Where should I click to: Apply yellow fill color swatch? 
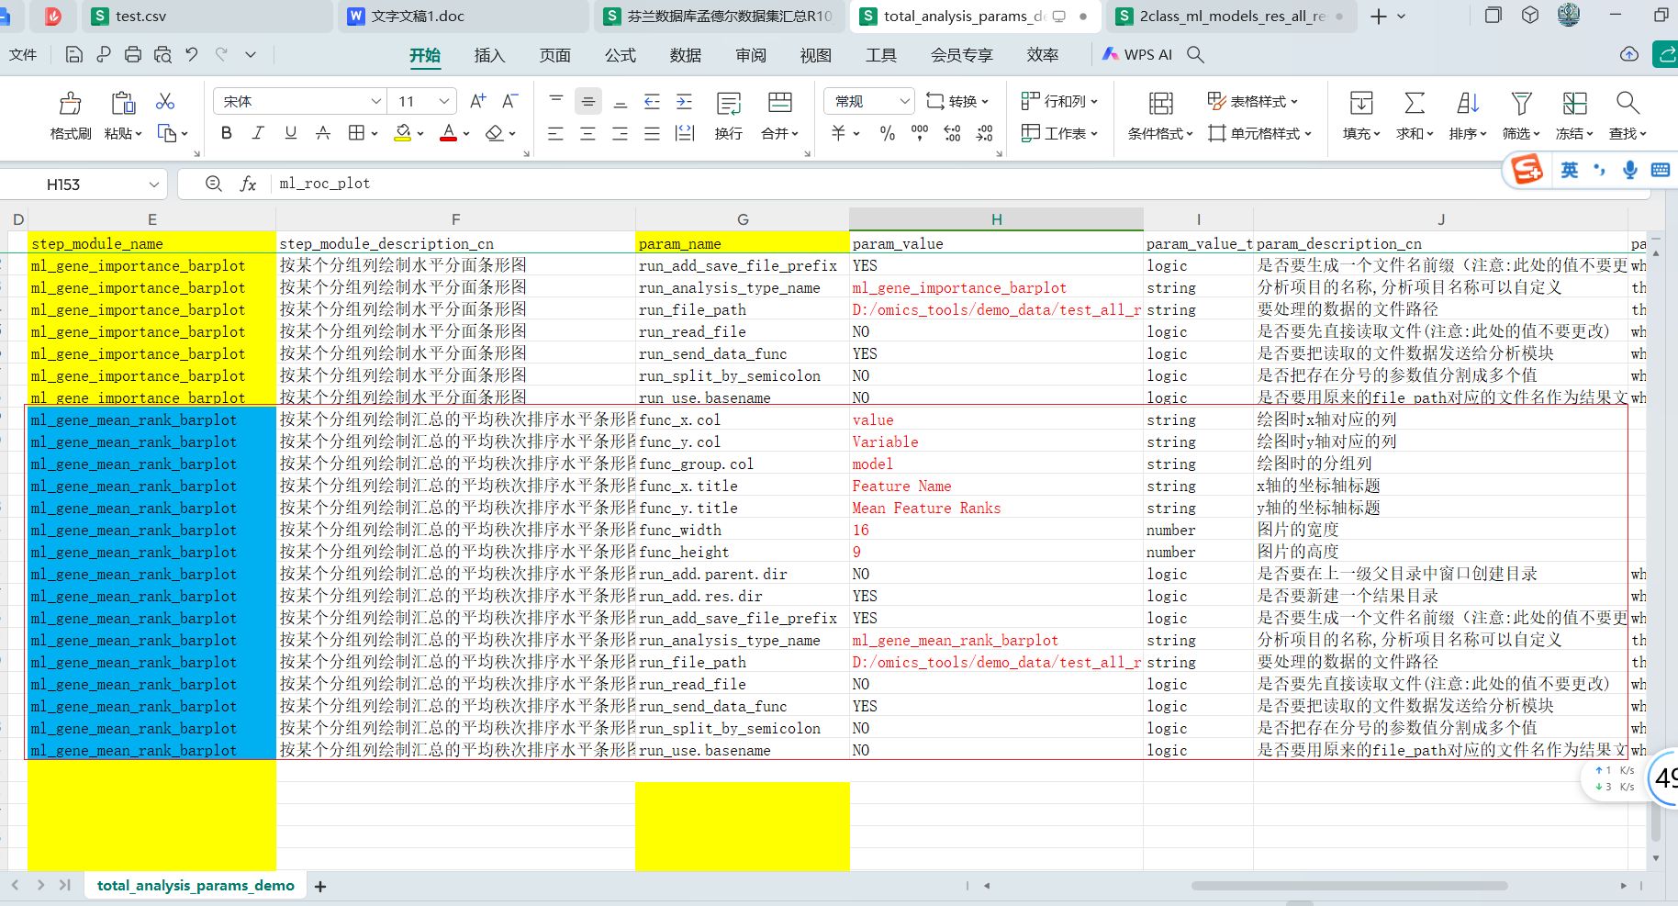402,133
